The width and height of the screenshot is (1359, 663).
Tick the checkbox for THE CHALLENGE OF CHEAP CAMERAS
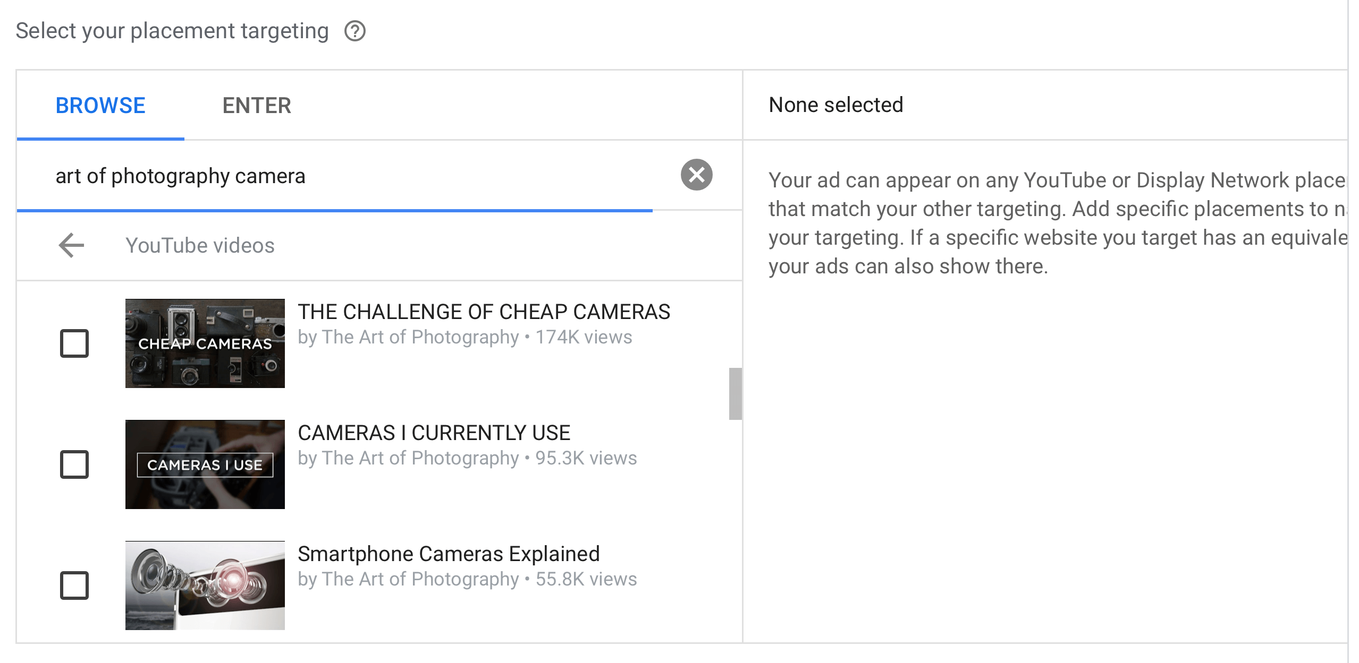pyautogui.click(x=74, y=343)
